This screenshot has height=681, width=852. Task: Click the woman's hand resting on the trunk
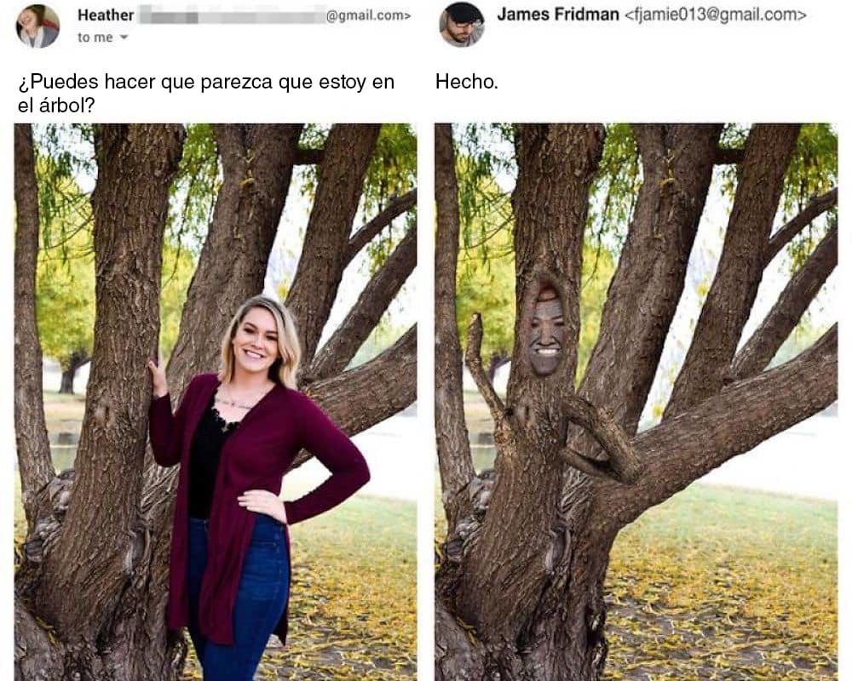(x=158, y=375)
